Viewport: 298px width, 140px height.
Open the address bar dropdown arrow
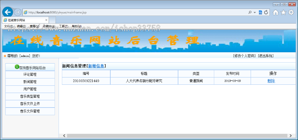255,13
